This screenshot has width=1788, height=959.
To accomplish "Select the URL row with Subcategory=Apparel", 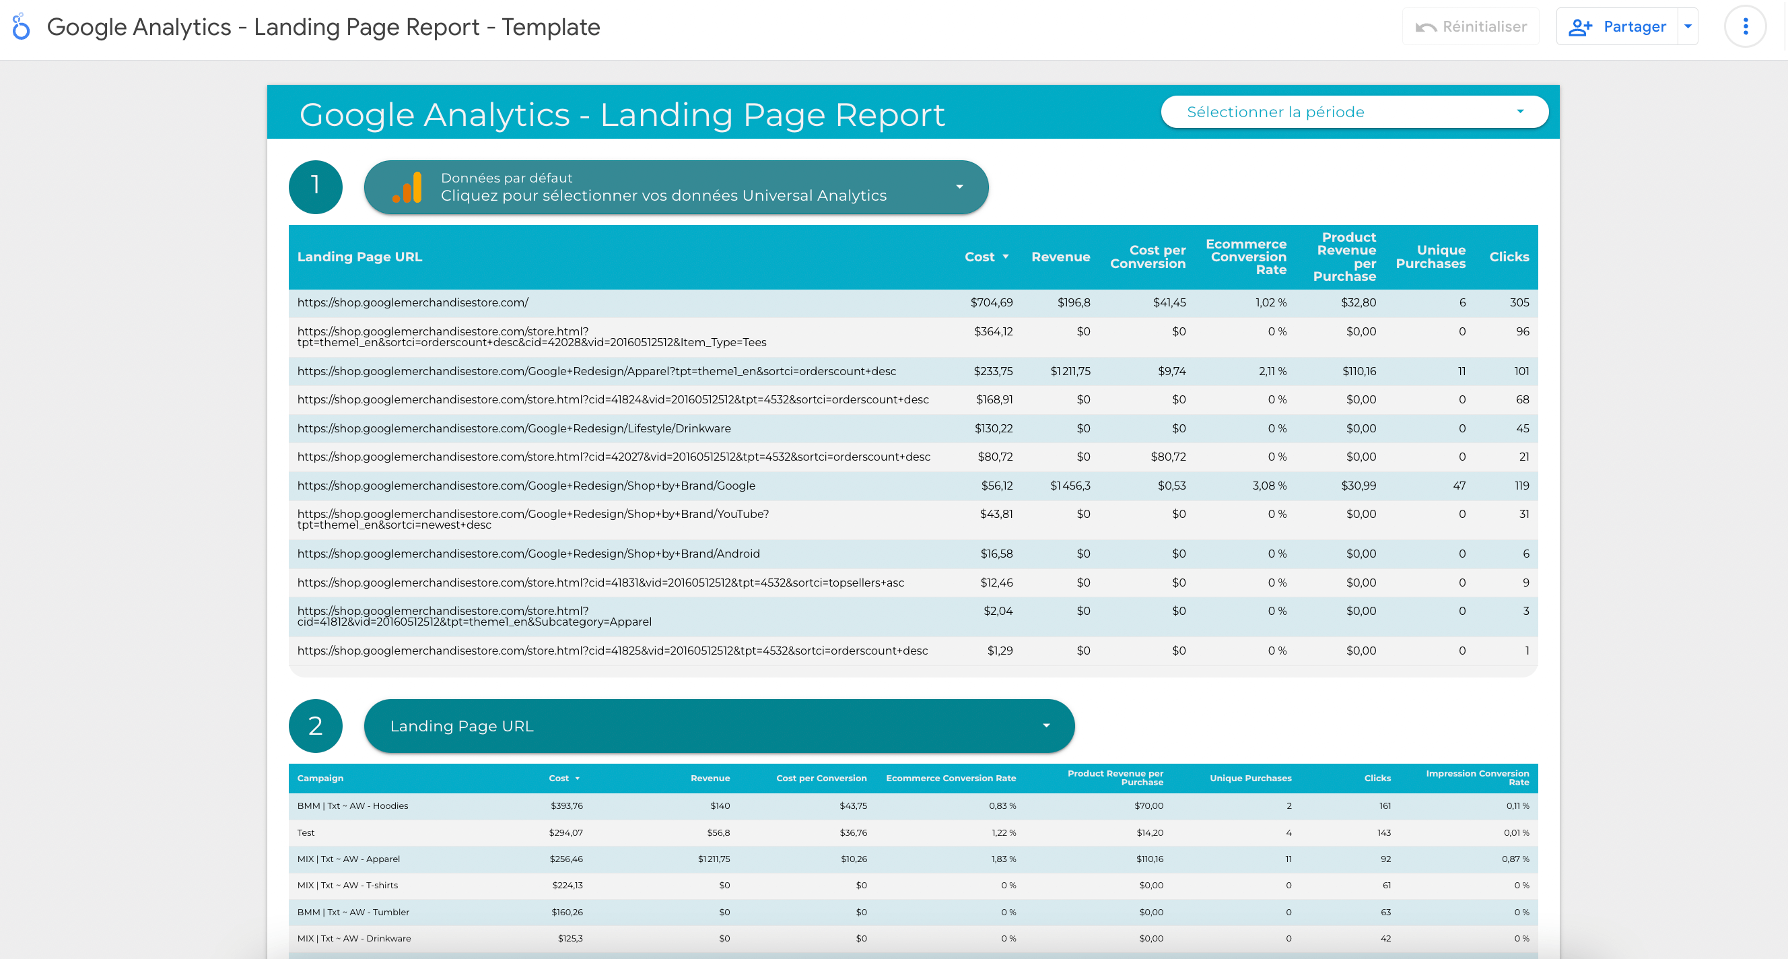I will pos(913,617).
